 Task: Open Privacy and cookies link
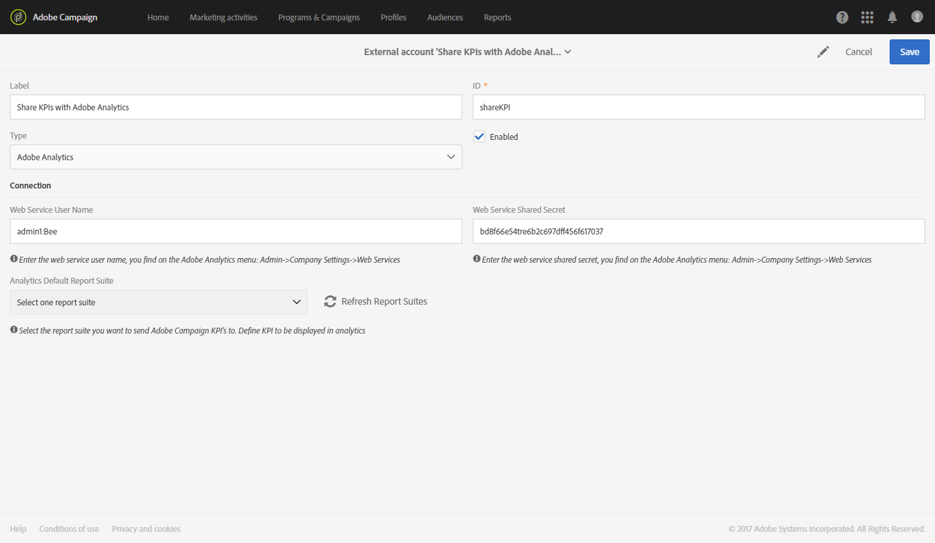pos(146,529)
